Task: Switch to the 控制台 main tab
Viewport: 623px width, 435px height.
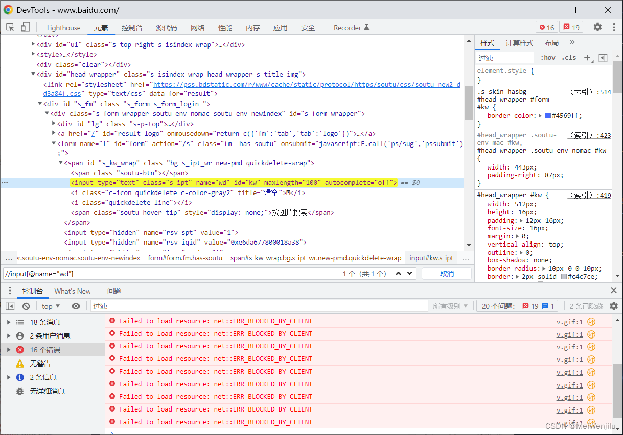Action: coord(132,28)
